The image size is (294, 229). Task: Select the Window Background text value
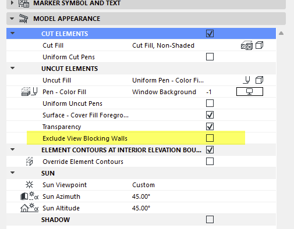pos(164,92)
